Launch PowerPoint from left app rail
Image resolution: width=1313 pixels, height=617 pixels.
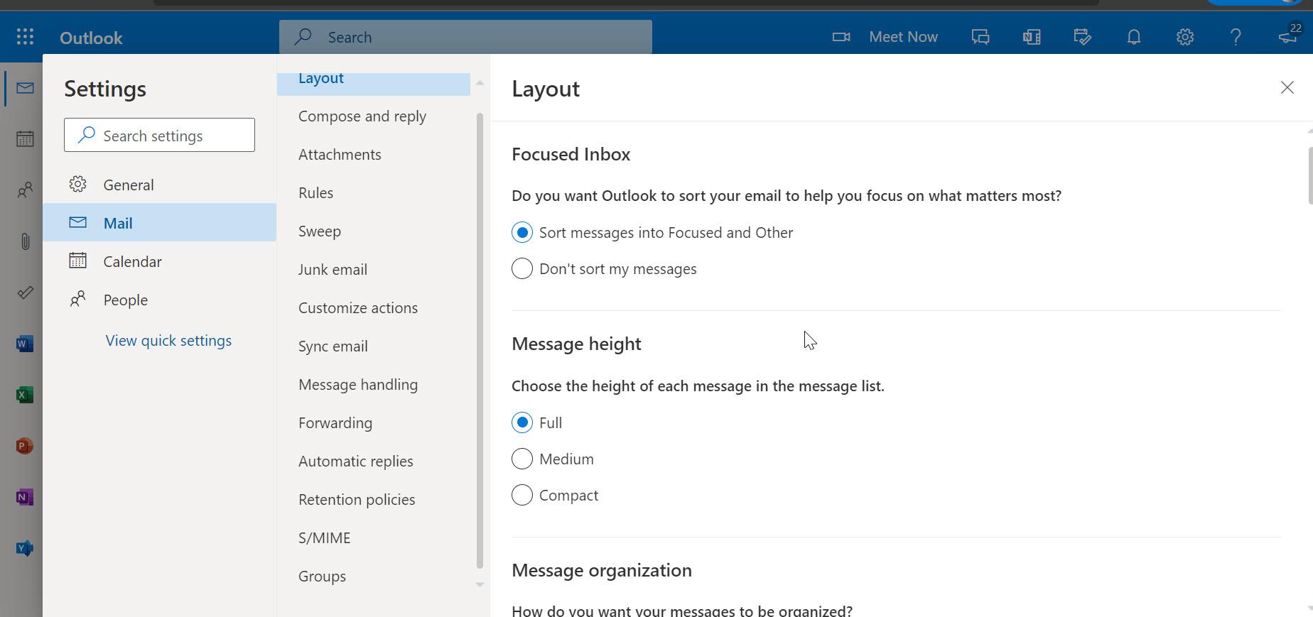tap(25, 446)
